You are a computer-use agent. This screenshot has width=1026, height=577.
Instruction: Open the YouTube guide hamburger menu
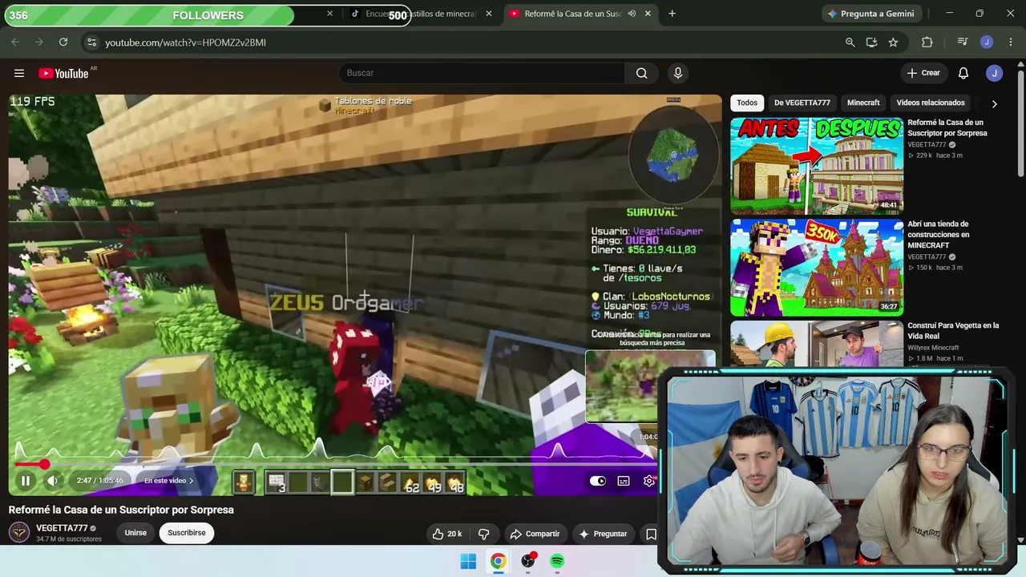pyautogui.click(x=18, y=73)
